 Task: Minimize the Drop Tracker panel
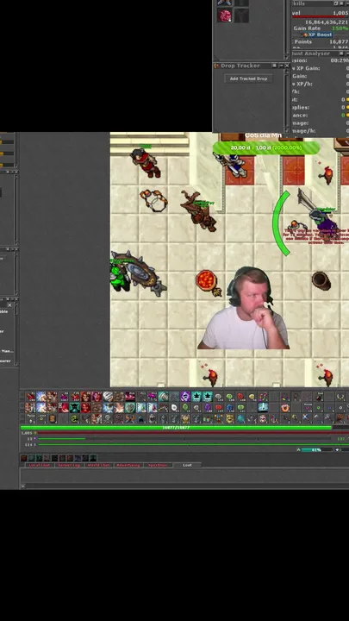(x=281, y=66)
